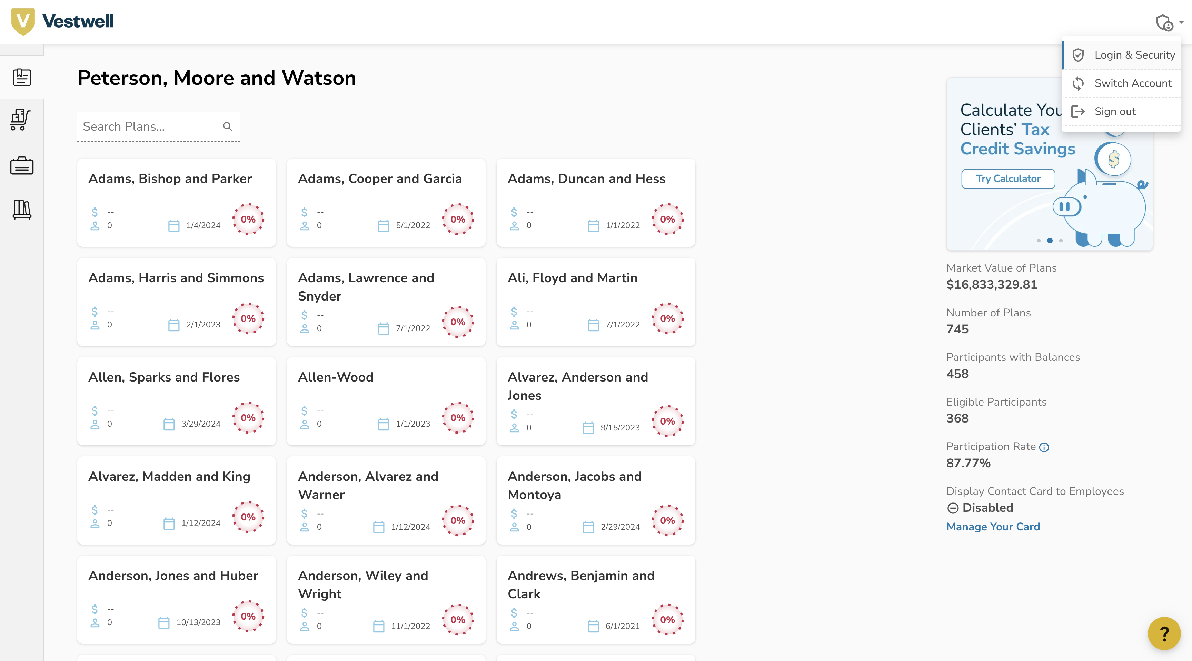Click the Vestwell shield logo
The height and width of the screenshot is (661, 1192).
pos(23,22)
